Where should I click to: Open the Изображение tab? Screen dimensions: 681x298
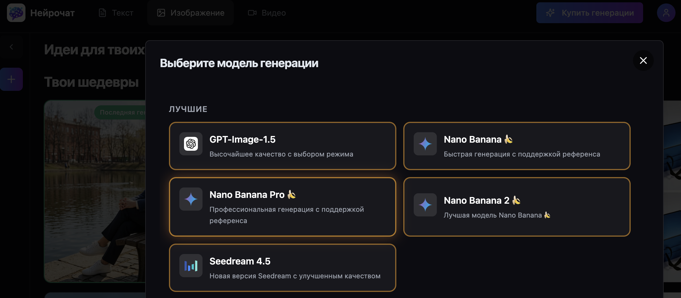191,13
